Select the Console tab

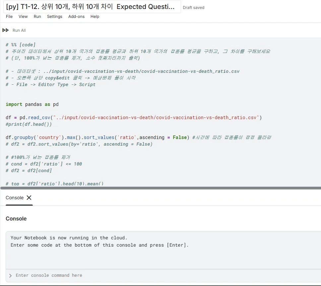[x=14, y=197]
